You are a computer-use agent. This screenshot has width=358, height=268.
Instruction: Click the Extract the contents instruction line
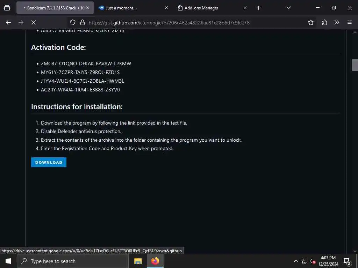[x=141, y=140]
